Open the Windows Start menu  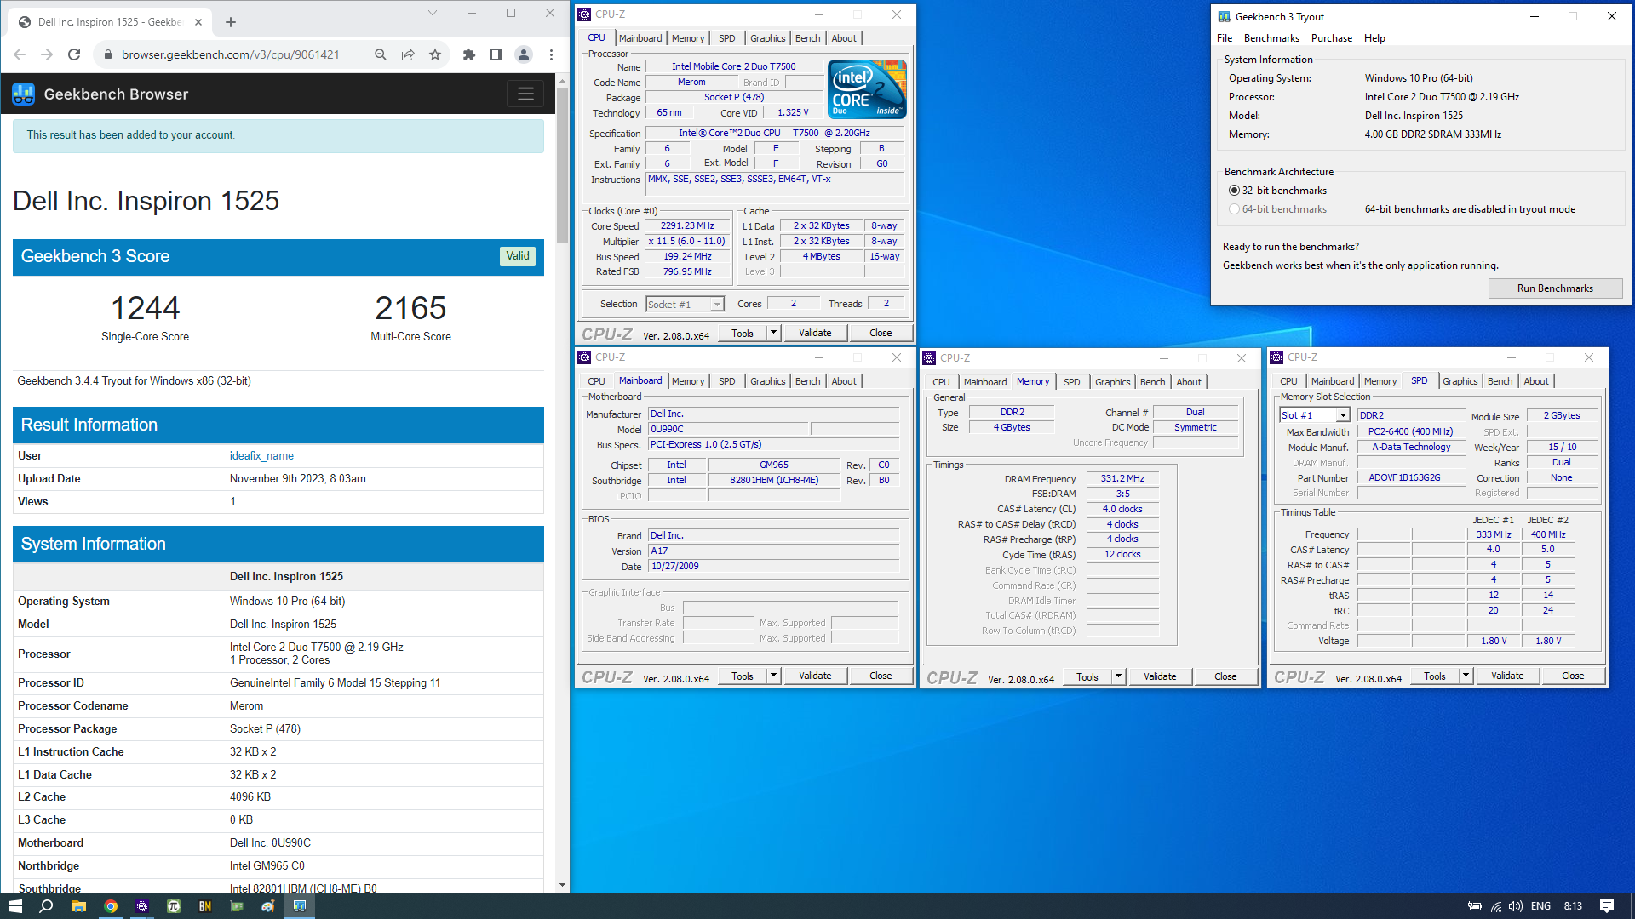coord(14,906)
